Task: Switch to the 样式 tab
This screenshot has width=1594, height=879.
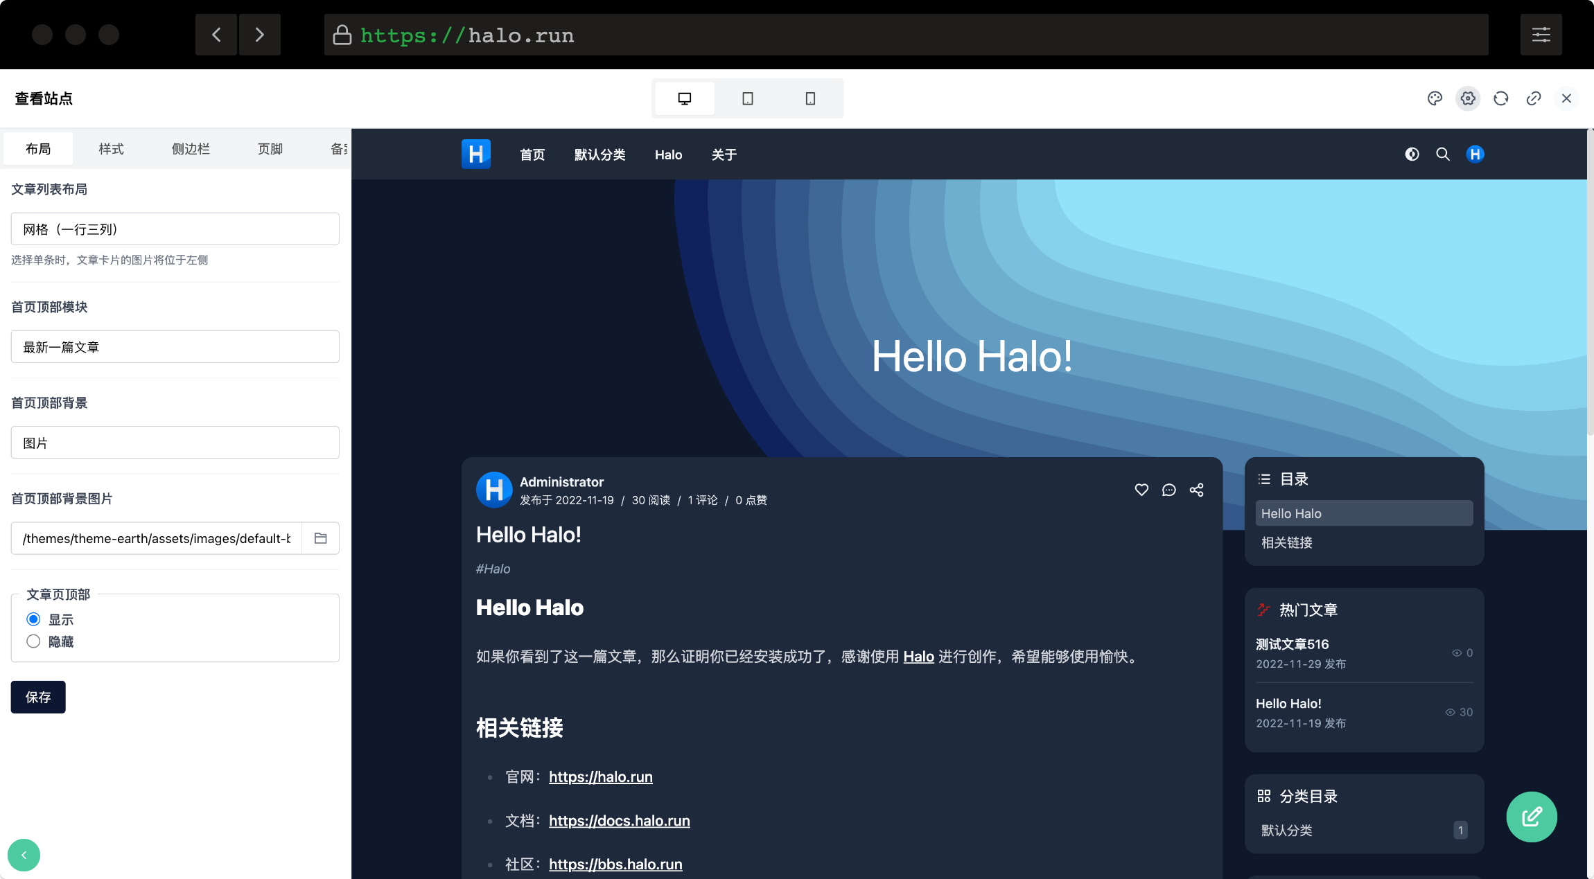Action: 111,148
